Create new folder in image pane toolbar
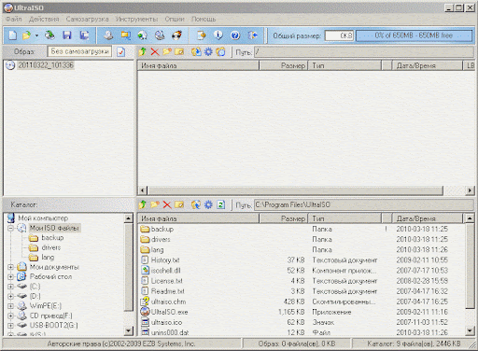This screenshot has width=478, height=351. pyautogui.click(x=167, y=51)
